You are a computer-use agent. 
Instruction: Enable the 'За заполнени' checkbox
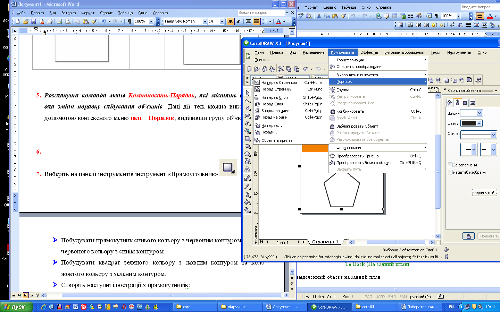point(450,165)
